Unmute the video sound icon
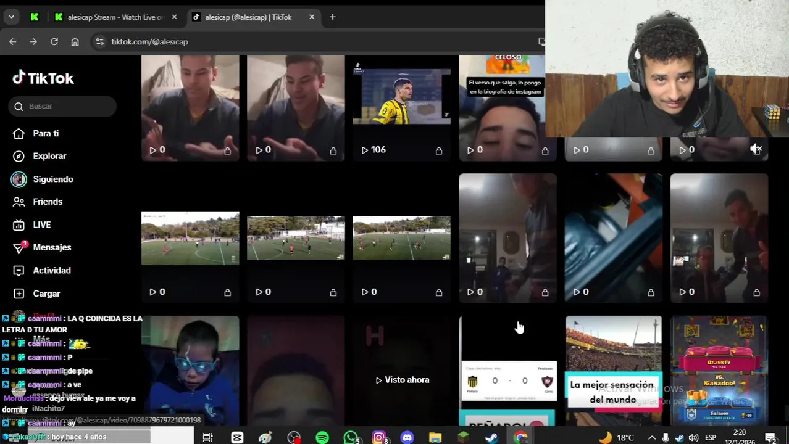 click(x=756, y=149)
